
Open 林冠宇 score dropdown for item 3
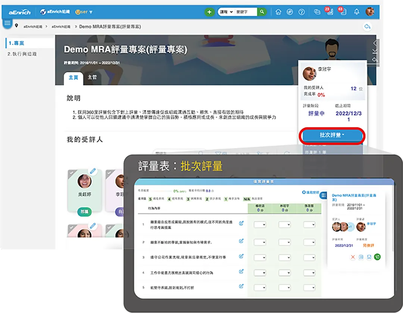pyautogui.click(x=284, y=257)
